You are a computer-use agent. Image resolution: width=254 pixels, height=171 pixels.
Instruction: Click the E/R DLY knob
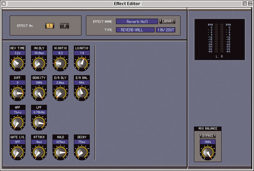pos(60,94)
